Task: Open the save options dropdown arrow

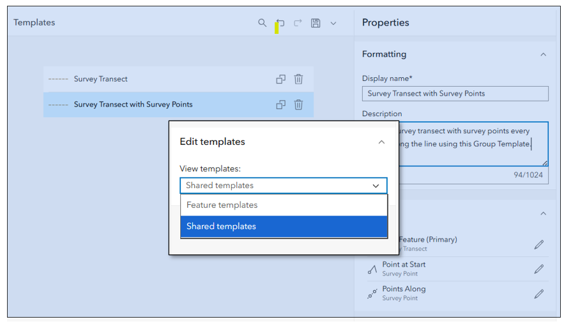Action: click(333, 24)
